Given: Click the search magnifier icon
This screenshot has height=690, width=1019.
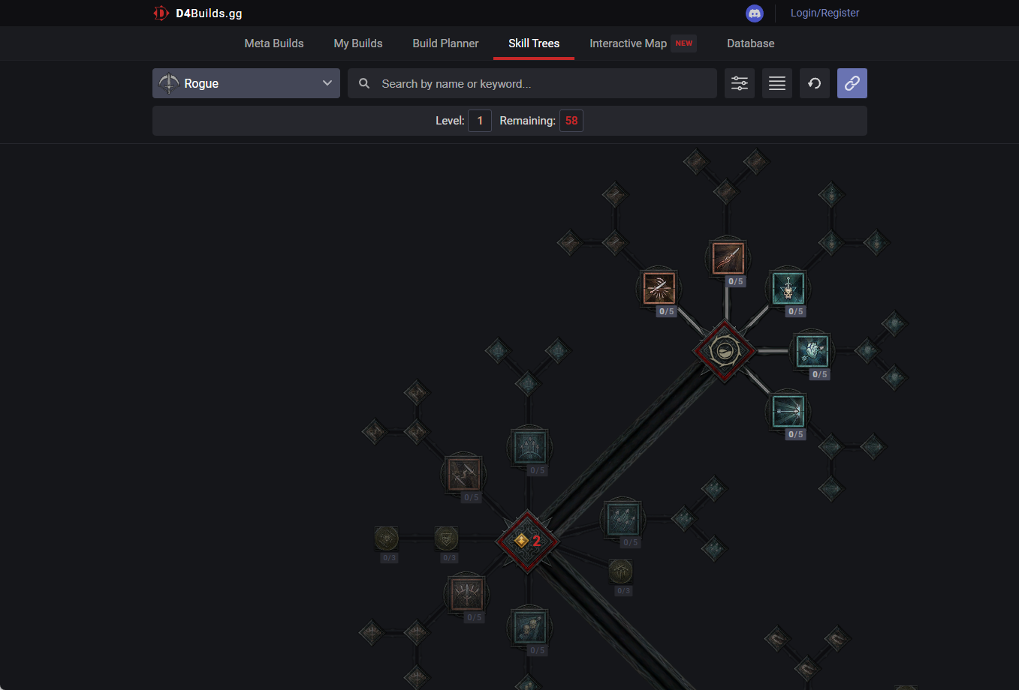Looking at the screenshot, I should click(x=364, y=83).
